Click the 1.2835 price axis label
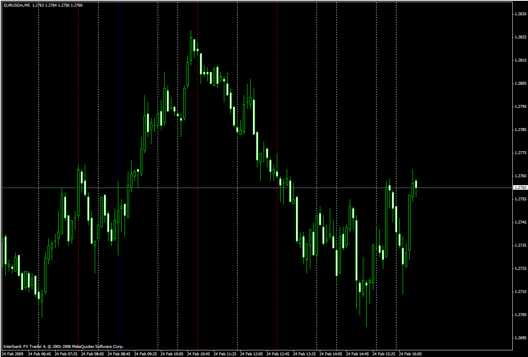The height and width of the screenshot is (357, 528). point(520,14)
